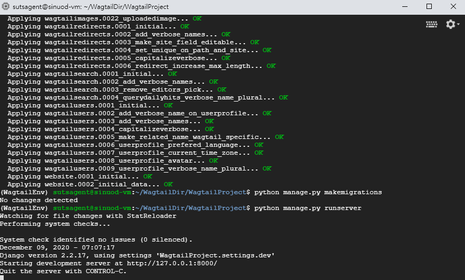Image resolution: width=465 pixels, height=280 pixels.
Task: Maximize the SSH terminal window
Action: [x=429, y=6]
